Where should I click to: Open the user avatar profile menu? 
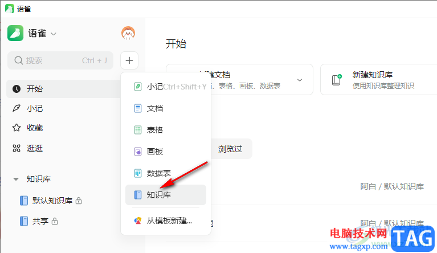tap(128, 33)
